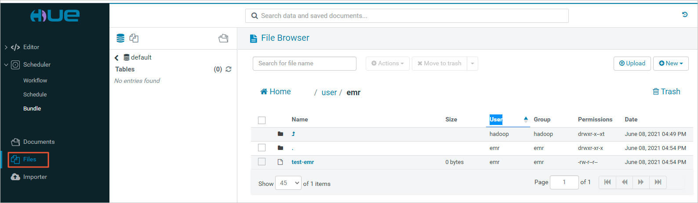
Task: Click the Move to trash button
Action: pos(440,64)
